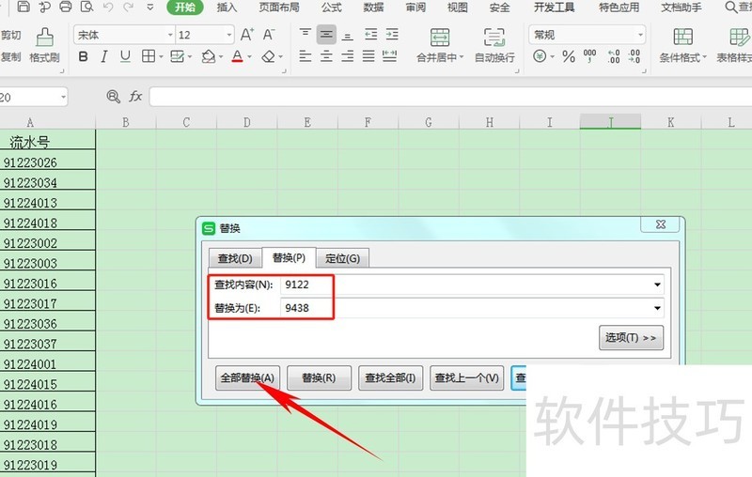Open number format dropdown (常规)
The image size is (752, 477).
(x=640, y=35)
